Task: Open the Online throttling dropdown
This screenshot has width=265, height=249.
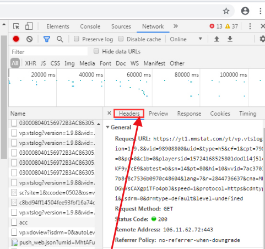Action: pos(186,39)
